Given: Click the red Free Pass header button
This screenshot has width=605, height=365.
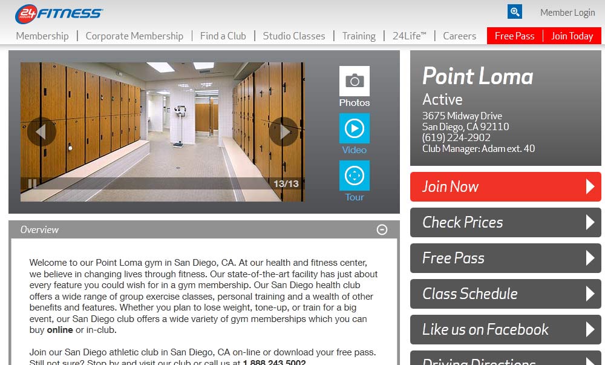Looking at the screenshot, I should pos(515,36).
